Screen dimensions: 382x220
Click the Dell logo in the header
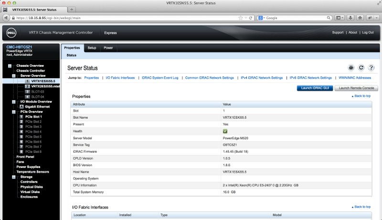click(x=11, y=33)
